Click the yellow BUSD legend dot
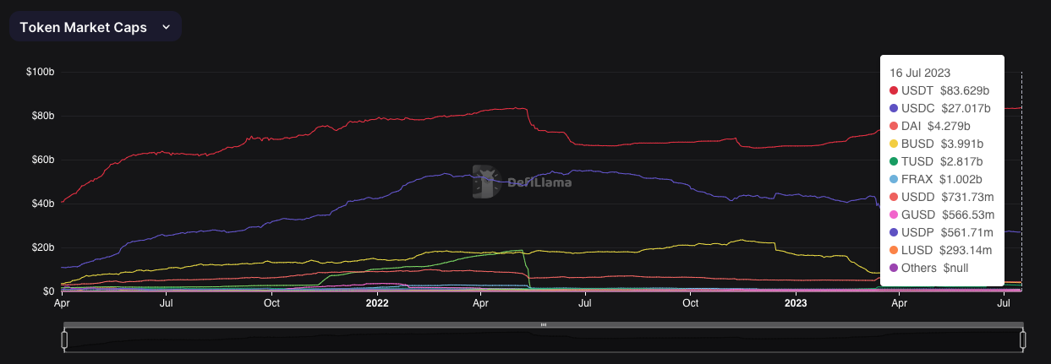The width and height of the screenshot is (1051, 364). 894,144
